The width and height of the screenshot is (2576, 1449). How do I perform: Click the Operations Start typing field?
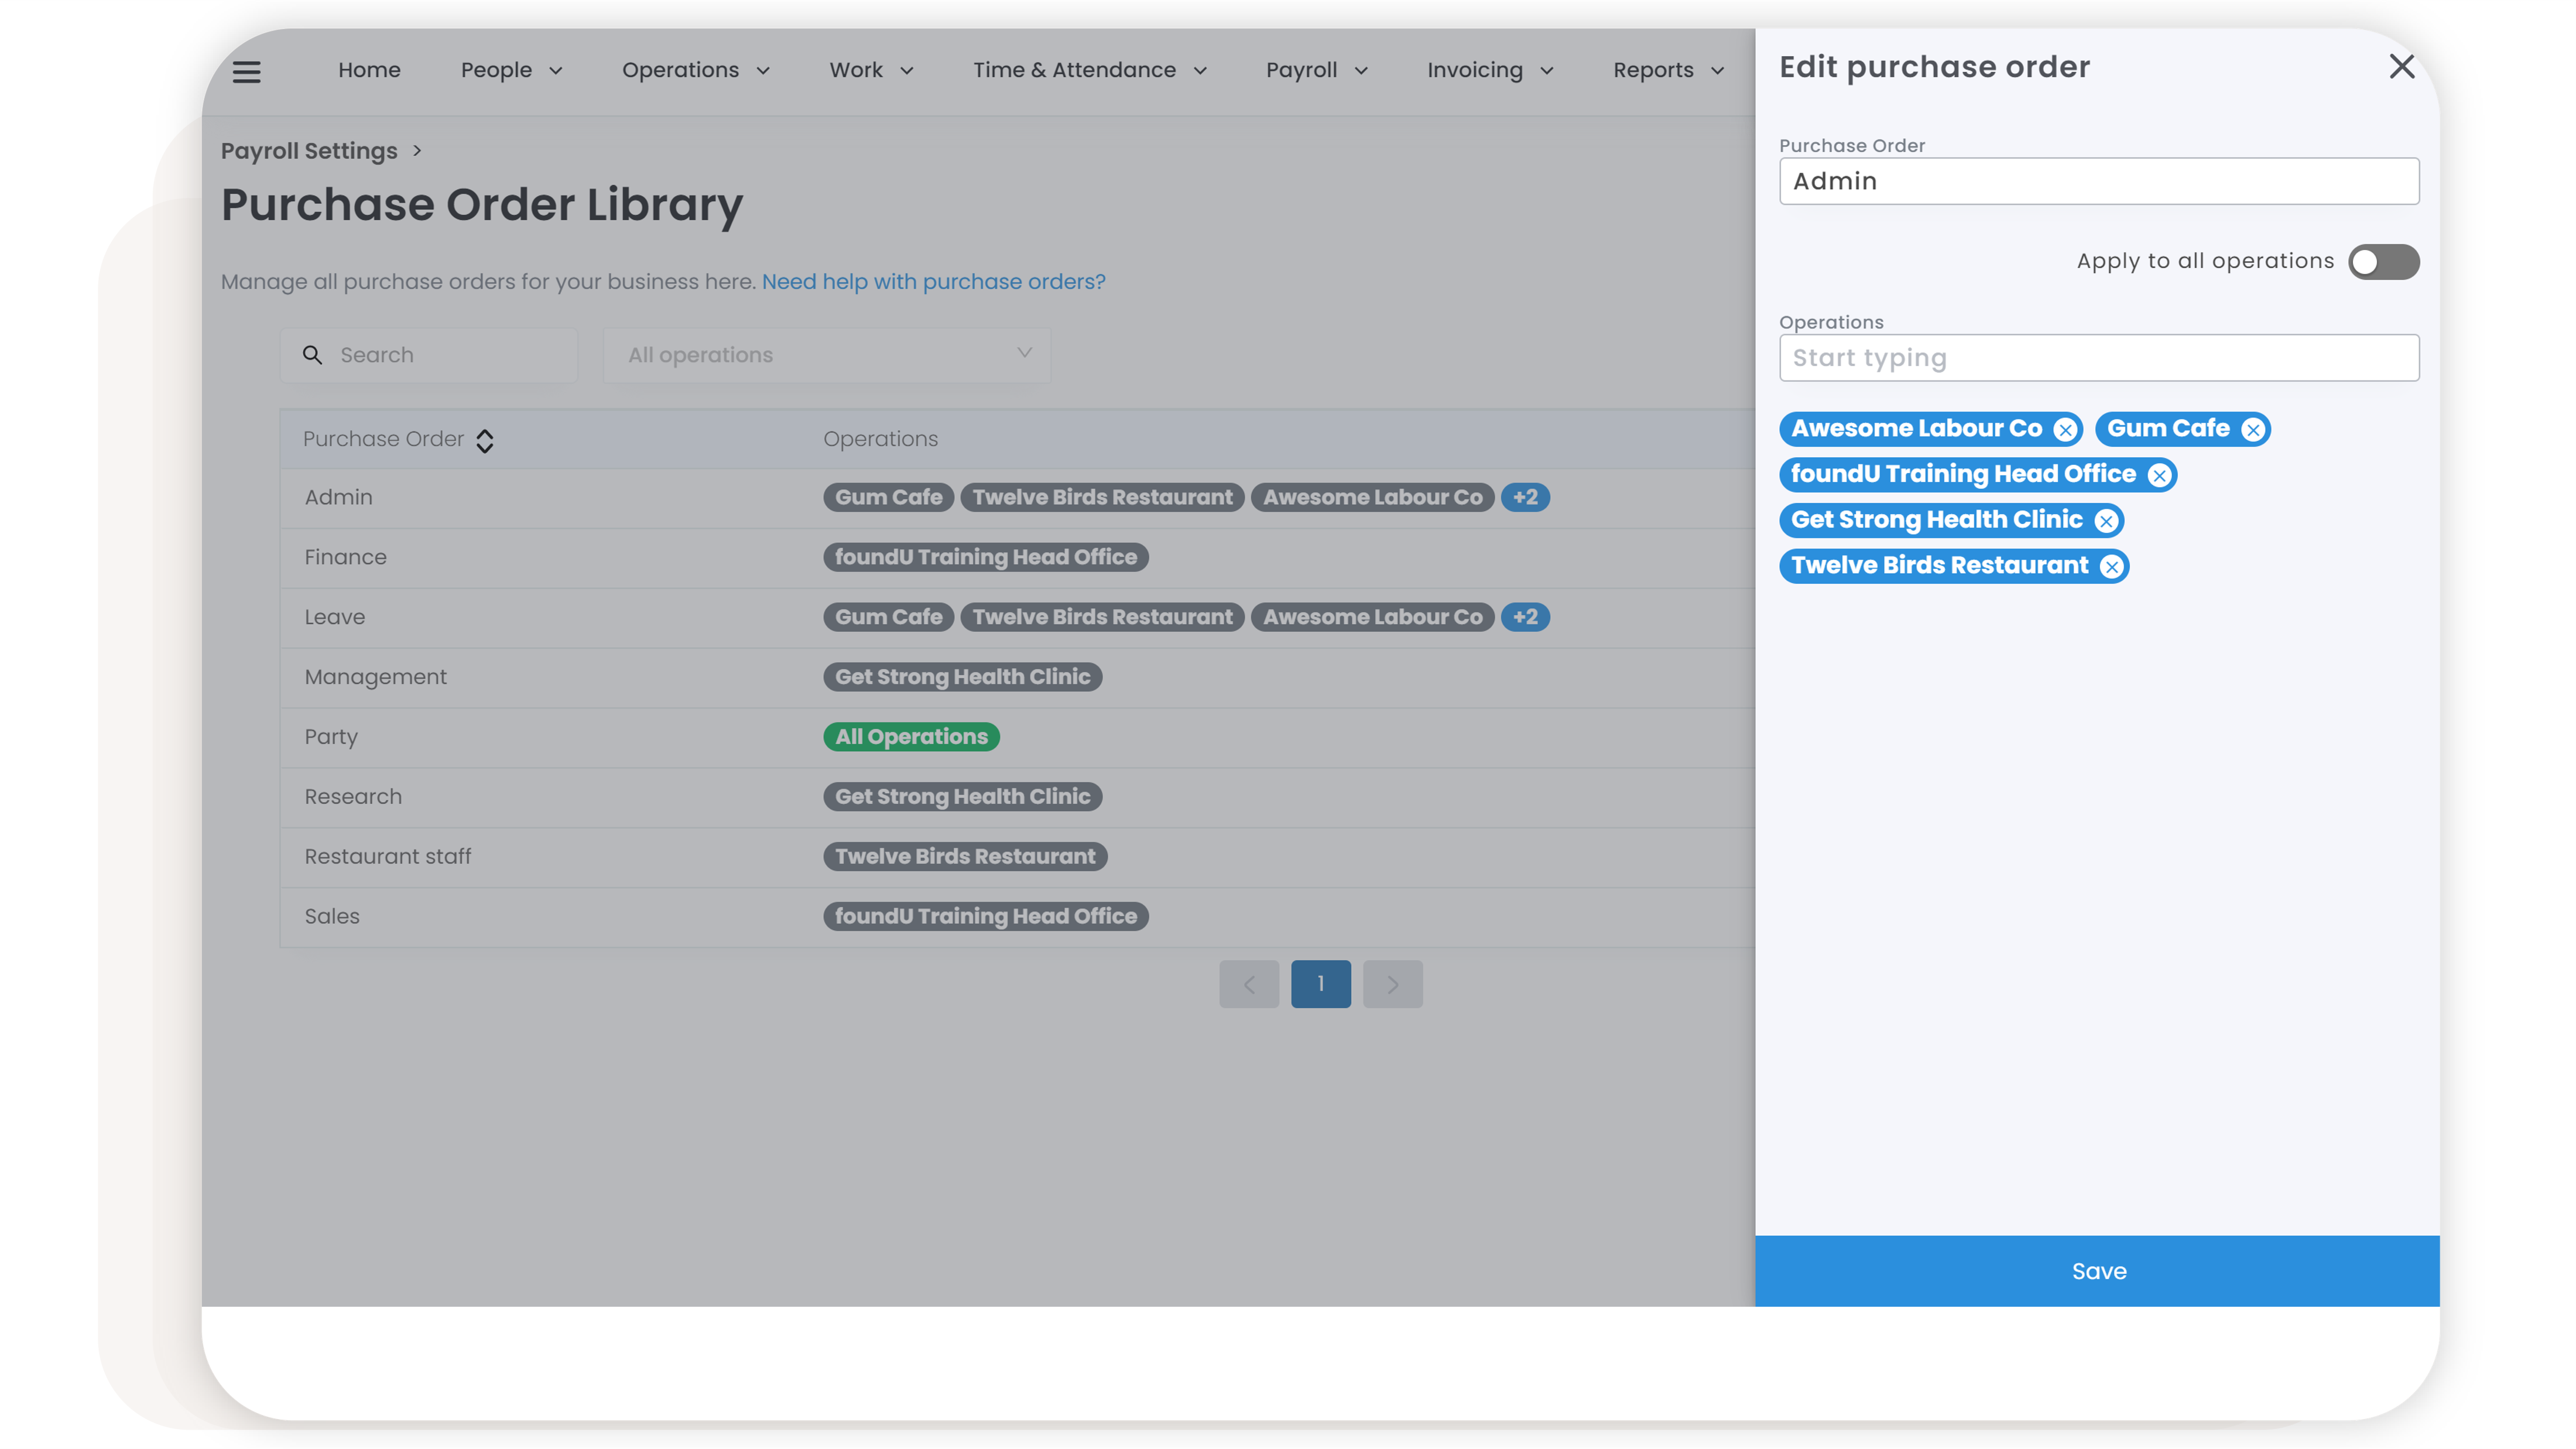(x=2098, y=358)
